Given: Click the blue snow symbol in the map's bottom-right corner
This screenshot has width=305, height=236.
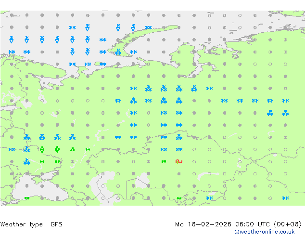Looking at the screenshot, I should [285, 198].
